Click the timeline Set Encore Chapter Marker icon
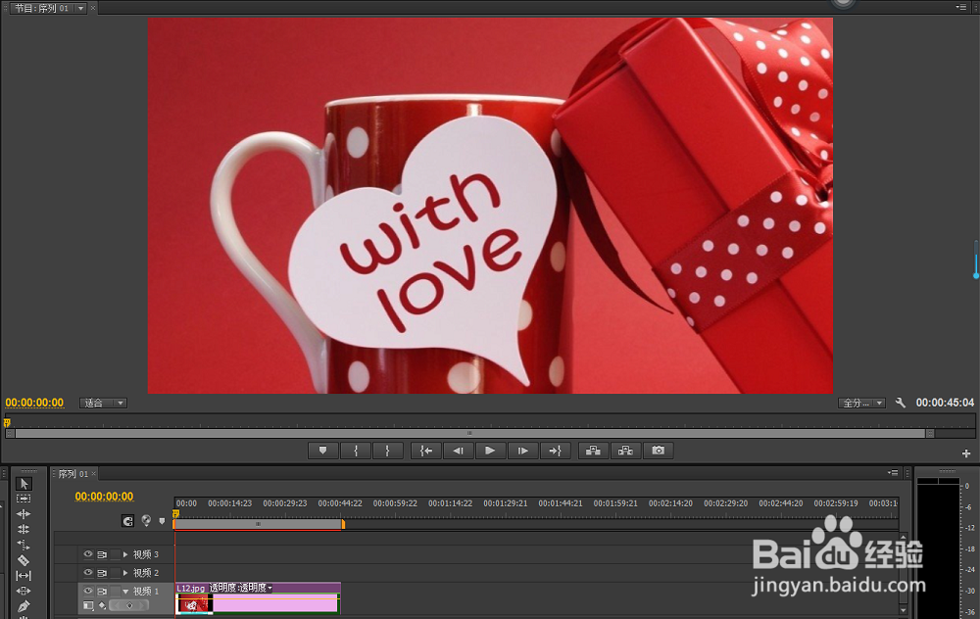The height and width of the screenshot is (619, 980). tap(146, 520)
